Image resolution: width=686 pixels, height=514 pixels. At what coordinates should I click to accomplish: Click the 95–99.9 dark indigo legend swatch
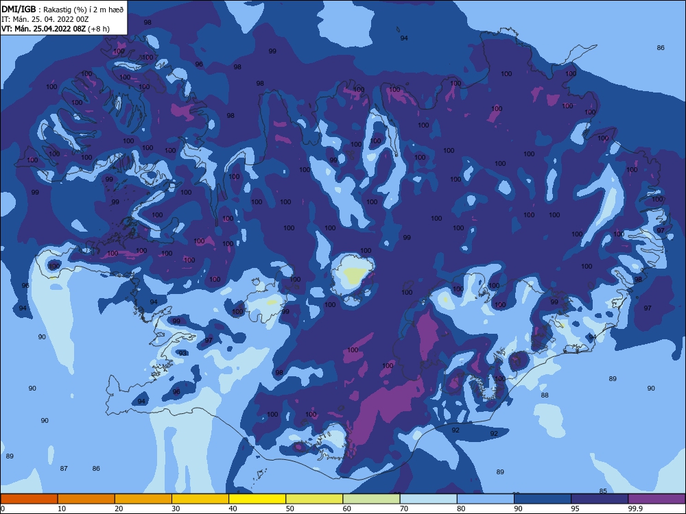[x=600, y=499]
